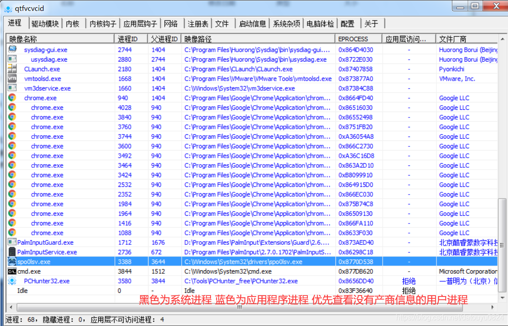Screen dimensions: 508x326
Task: Select the spo0lsv.exe process name
Action: click(34, 262)
